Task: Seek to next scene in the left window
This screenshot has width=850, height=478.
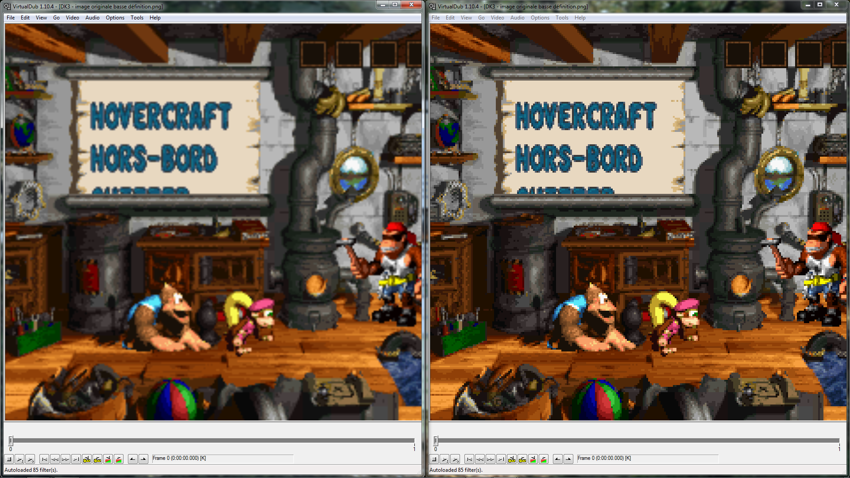Action: click(x=119, y=459)
